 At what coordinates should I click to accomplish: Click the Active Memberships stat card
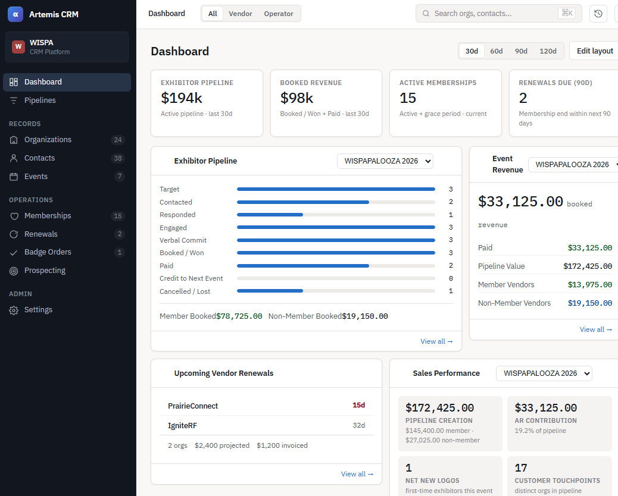[445, 103]
